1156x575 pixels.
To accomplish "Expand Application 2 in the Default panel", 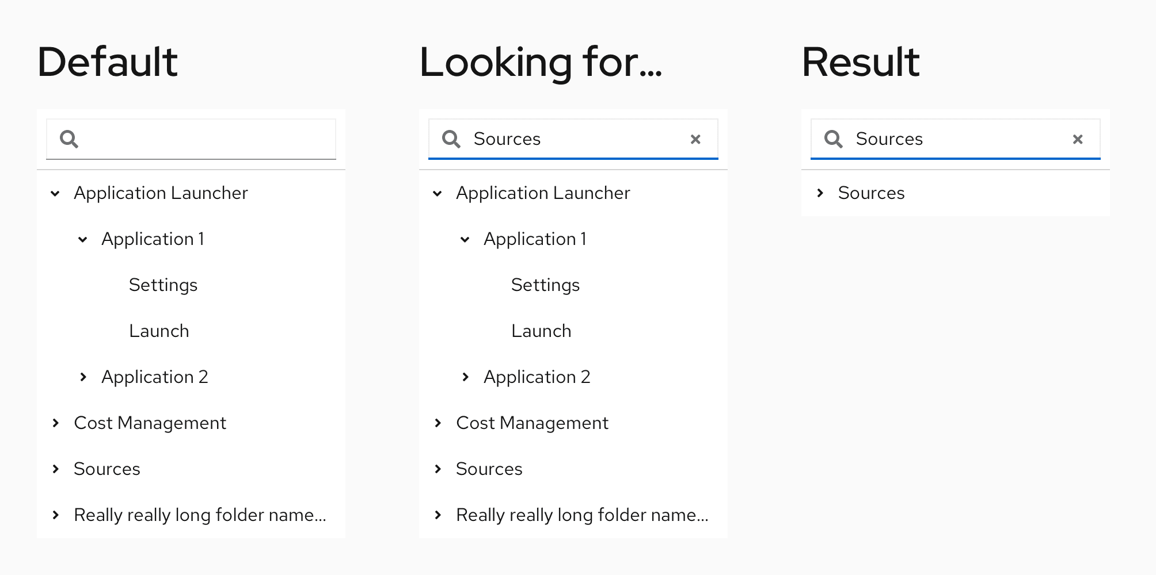I will 83,377.
